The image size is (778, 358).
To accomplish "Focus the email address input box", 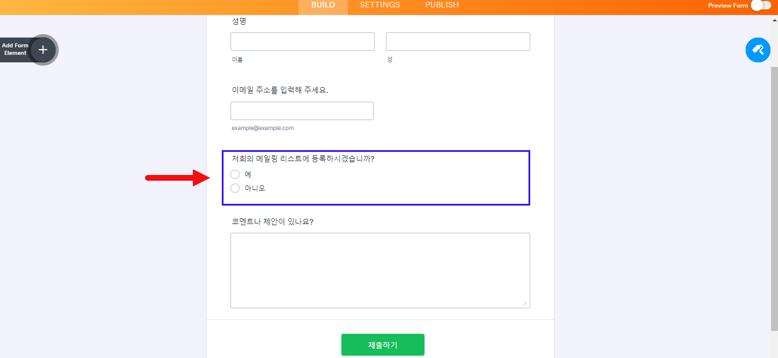I will 301,111.
